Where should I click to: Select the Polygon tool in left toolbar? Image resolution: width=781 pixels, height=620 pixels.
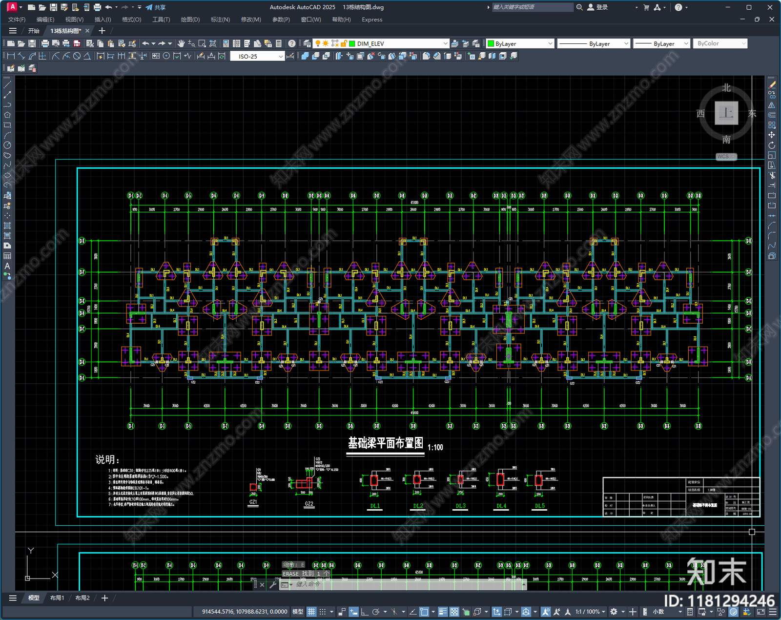[7, 115]
